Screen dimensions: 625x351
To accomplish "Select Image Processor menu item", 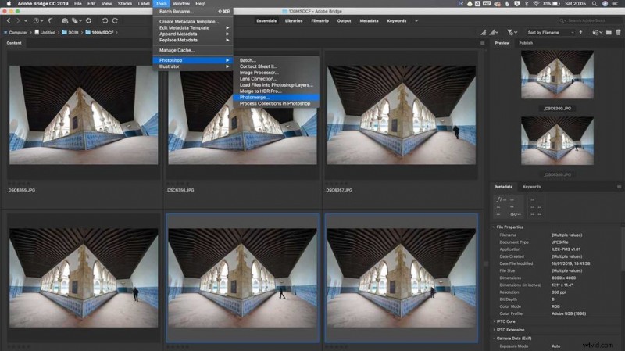I will [276, 73].
